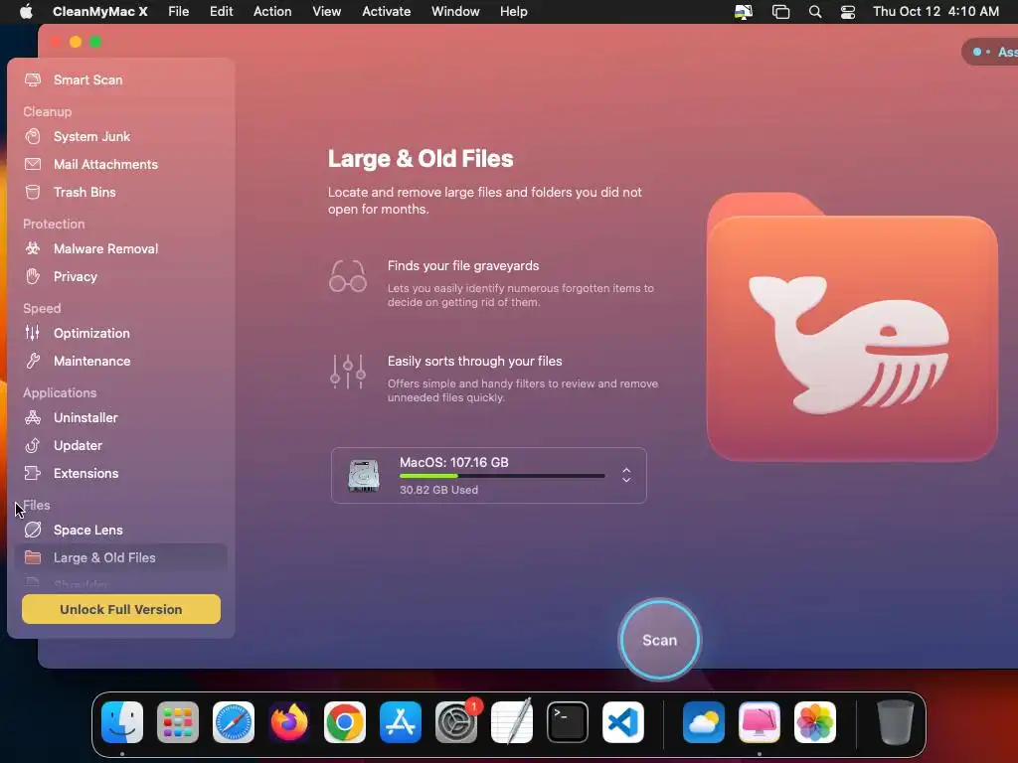Screen dimensions: 1018x763
Task: Launch Safari from the dock
Action: tap(234, 722)
